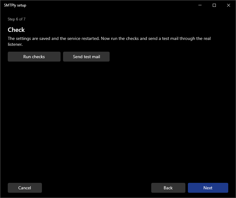Image resolution: width=236 pixels, height=198 pixels.
Task: Cancel the SMTPly setup
Action: coord(25,188)
